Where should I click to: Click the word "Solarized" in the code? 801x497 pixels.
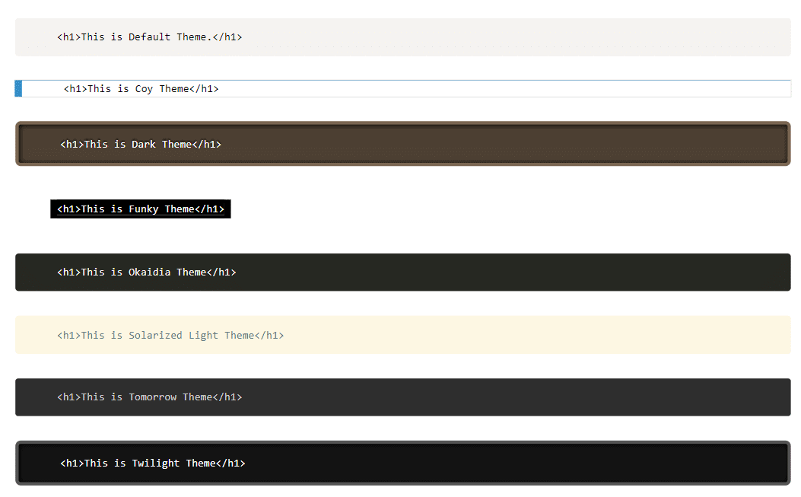155,336
